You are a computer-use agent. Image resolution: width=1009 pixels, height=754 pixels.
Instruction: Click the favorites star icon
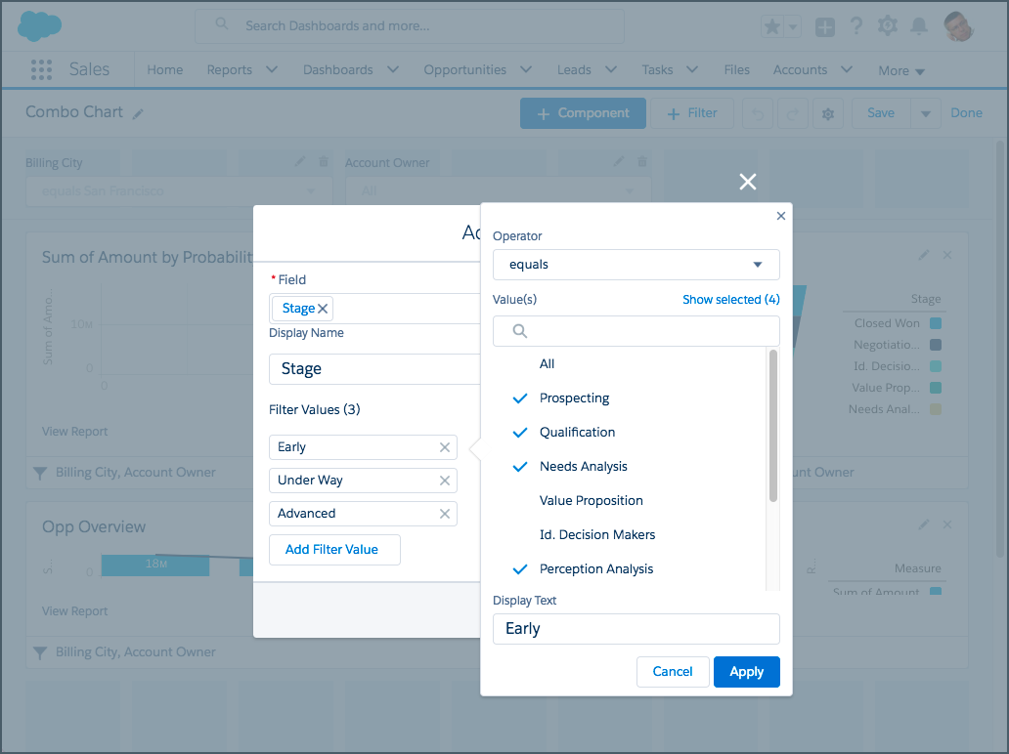tap(772, 27)
